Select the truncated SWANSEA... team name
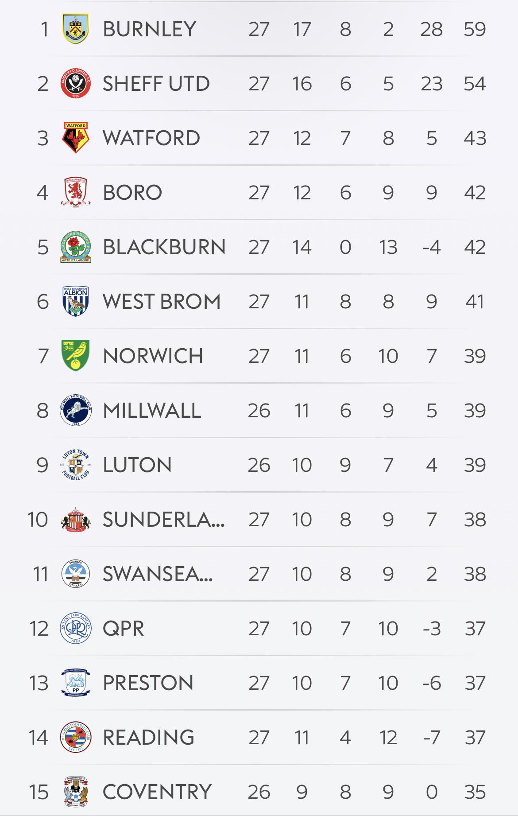 158,574
